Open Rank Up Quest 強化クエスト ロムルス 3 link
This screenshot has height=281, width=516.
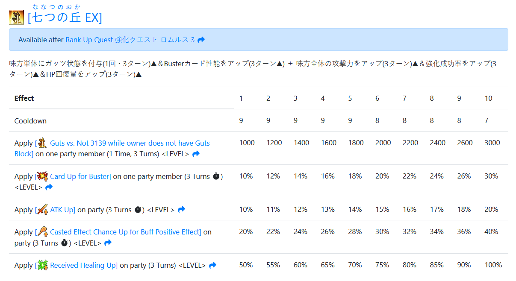point(130,40)
